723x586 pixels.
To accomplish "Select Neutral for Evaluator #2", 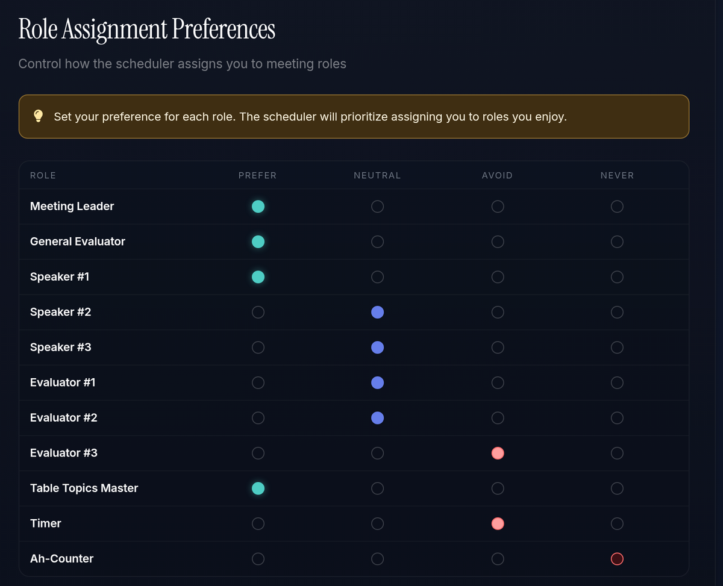I will (x=377, y=418).
